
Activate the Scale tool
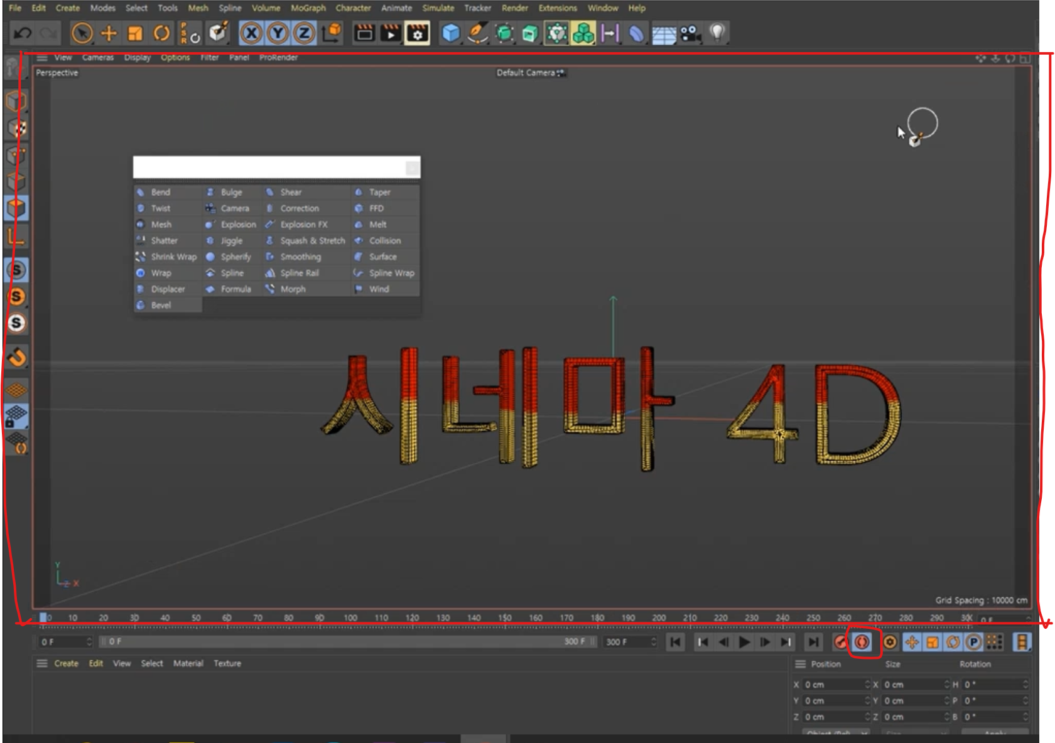coord(135,33)
